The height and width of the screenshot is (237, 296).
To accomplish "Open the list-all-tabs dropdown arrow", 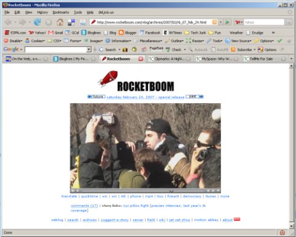I will click(291, 59).
